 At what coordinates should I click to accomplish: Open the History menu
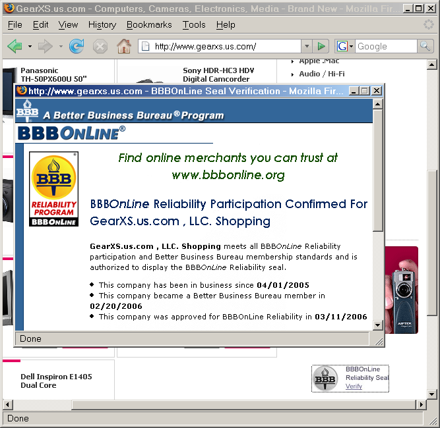[102, 25]
